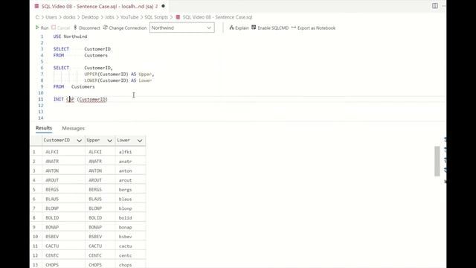Switch to the Messages tab
Screen dimensions: 476x268
73,128
